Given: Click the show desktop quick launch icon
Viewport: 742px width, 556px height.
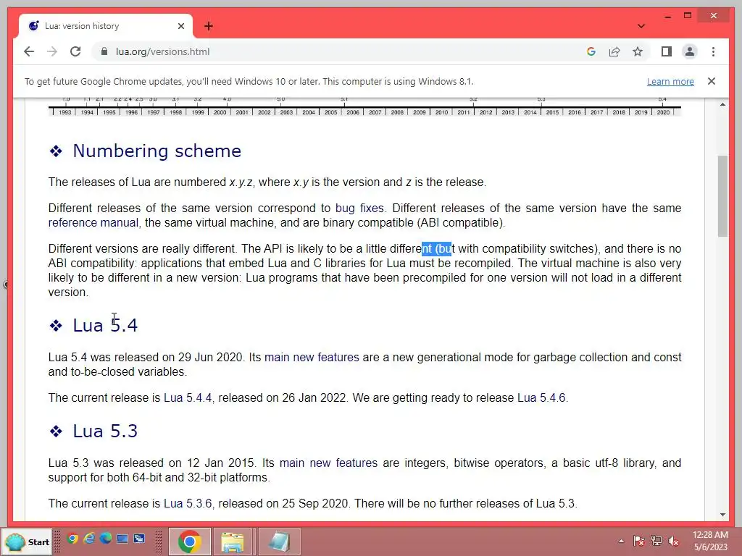Looking at the screenshot, I should tap(122, 539).
